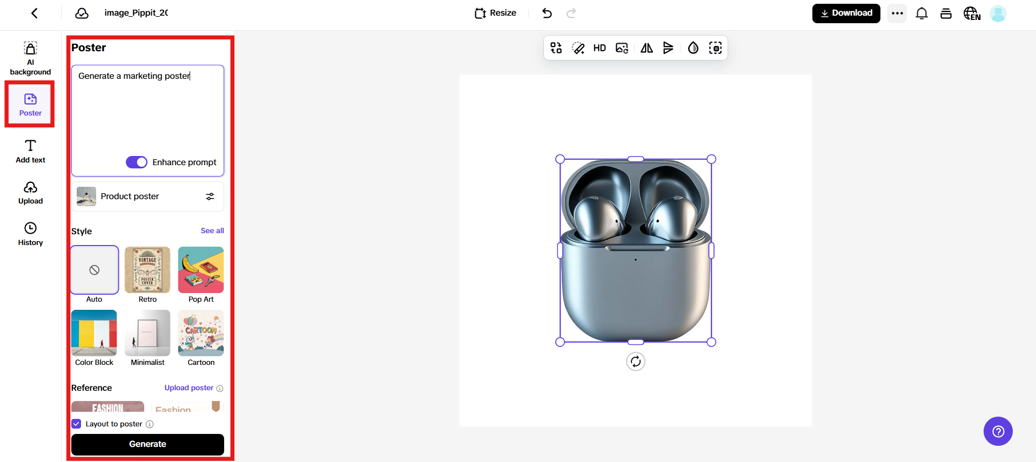The height and width of the screenshot is (462, 1036).
Task: Click the last icon in image toolbar
Action: click(x=715, y=48)
